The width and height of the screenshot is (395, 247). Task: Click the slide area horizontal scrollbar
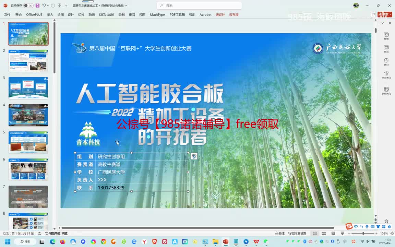coord(198,228)
